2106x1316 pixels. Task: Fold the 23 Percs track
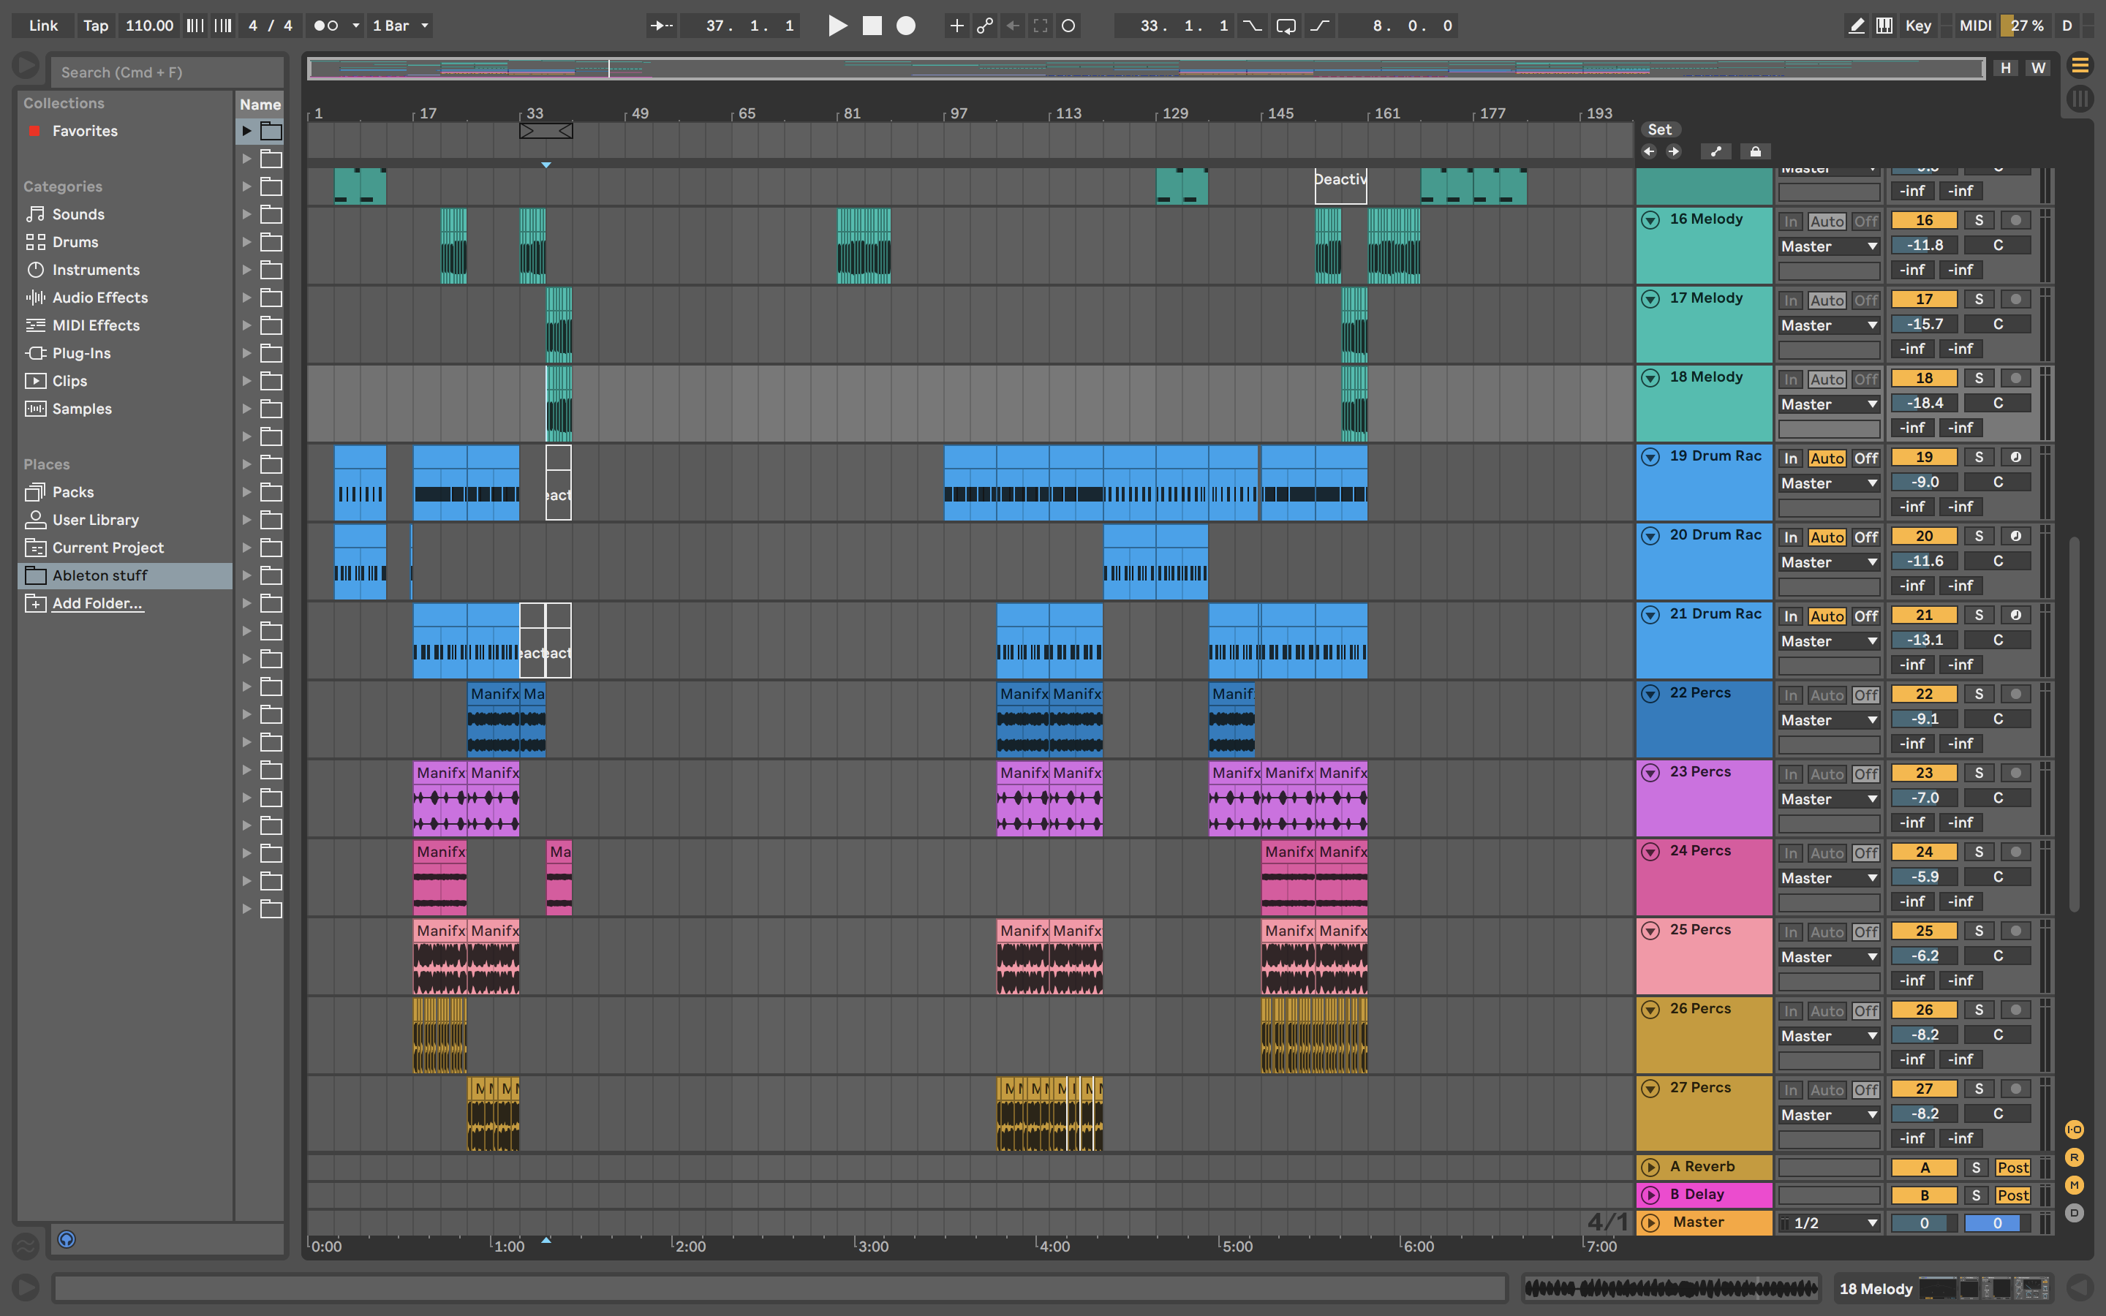click(1650, 772)
